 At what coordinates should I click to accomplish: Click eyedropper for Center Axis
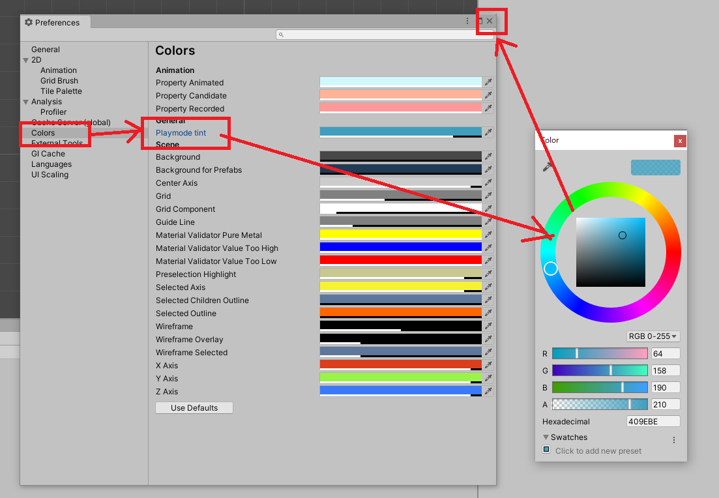(488, 183)
